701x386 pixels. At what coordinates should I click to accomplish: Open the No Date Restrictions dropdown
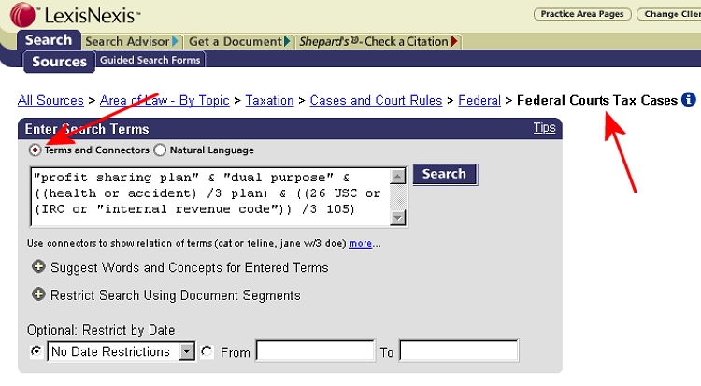122,351
